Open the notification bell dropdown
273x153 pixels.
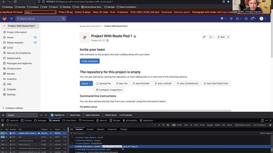point(212,37)
